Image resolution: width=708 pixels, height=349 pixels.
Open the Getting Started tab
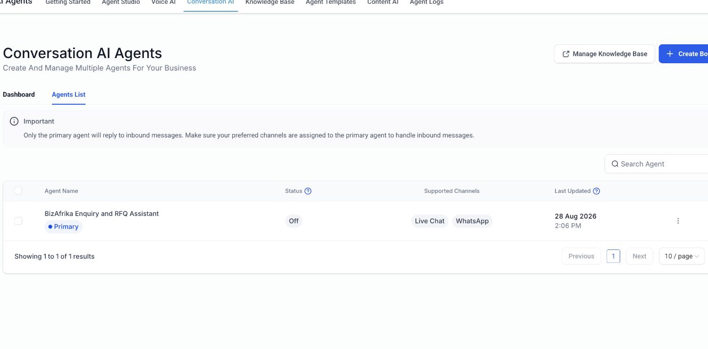tap(68, 2)
